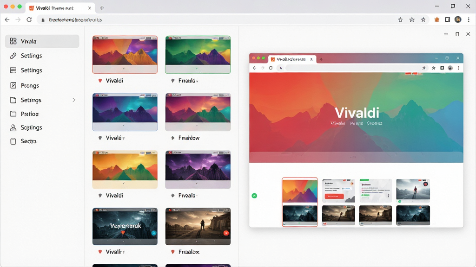Expand the chevron arrow in the sidebar
Image resolution: width=476 pixels, height=267 pixels.
(x=74, y=100)
